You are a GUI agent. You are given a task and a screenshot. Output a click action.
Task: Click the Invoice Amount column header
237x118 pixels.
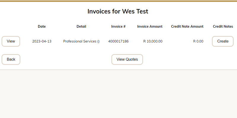tap(150, 27)
